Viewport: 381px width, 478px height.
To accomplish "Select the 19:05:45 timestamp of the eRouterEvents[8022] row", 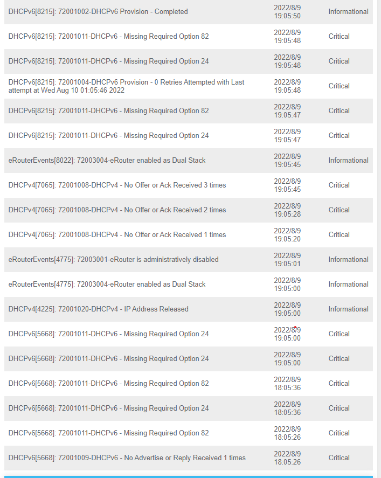I will click(287, 161).
